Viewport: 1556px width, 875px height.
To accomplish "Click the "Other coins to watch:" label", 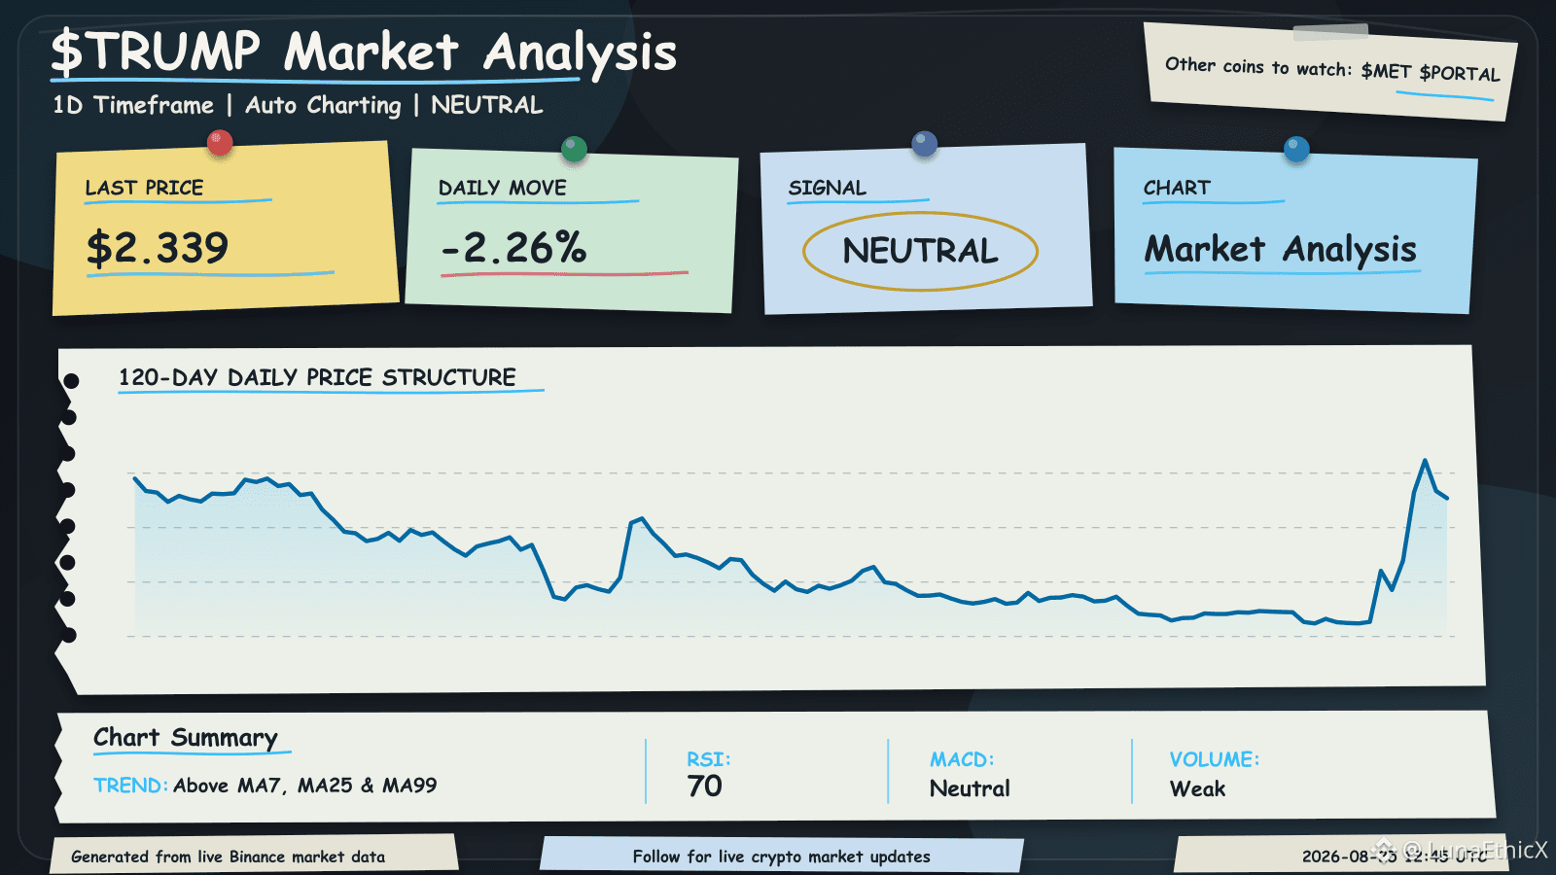I will (x=1258, y=67).
